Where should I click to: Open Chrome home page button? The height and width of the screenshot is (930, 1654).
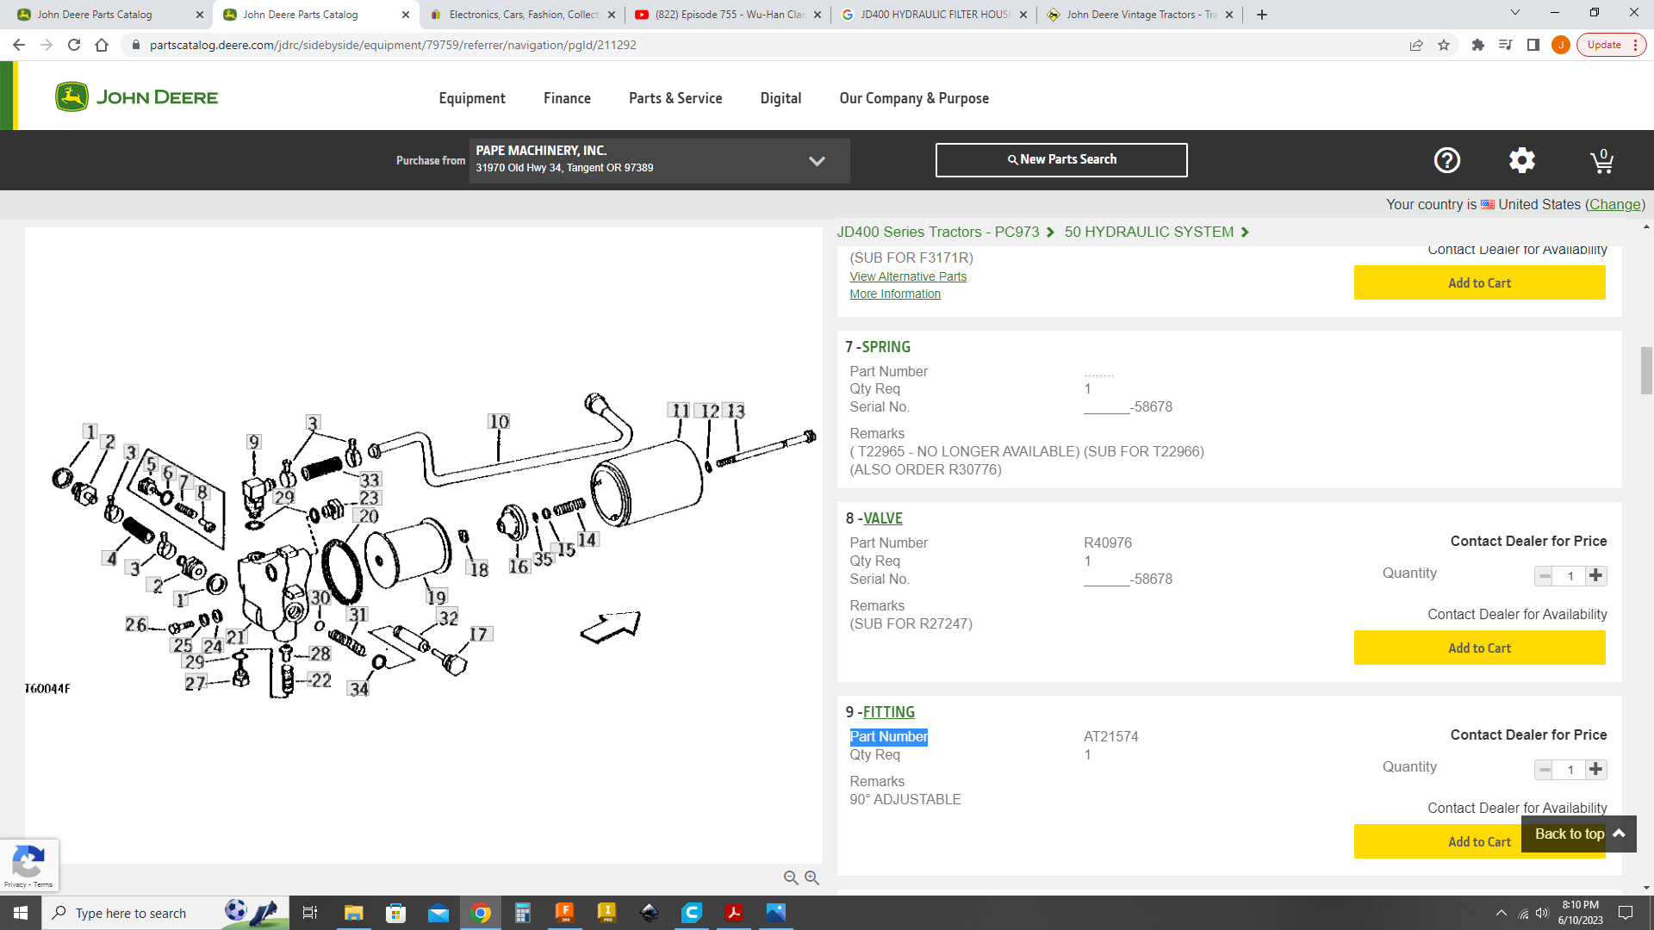pos(102,45)
